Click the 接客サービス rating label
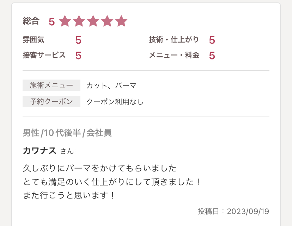 [x=44, y=55]
